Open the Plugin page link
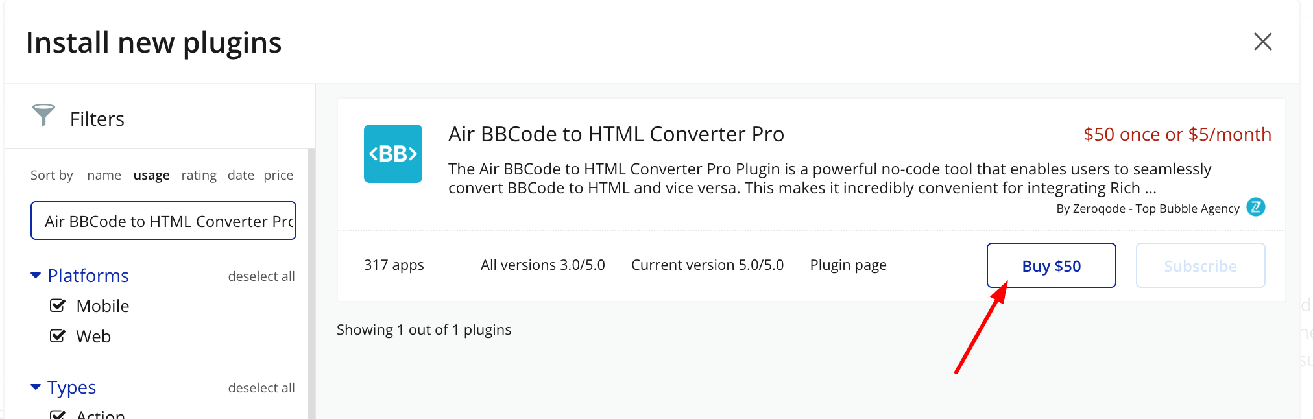This screenshot has height=419, width=1313. tap(848, 265)
